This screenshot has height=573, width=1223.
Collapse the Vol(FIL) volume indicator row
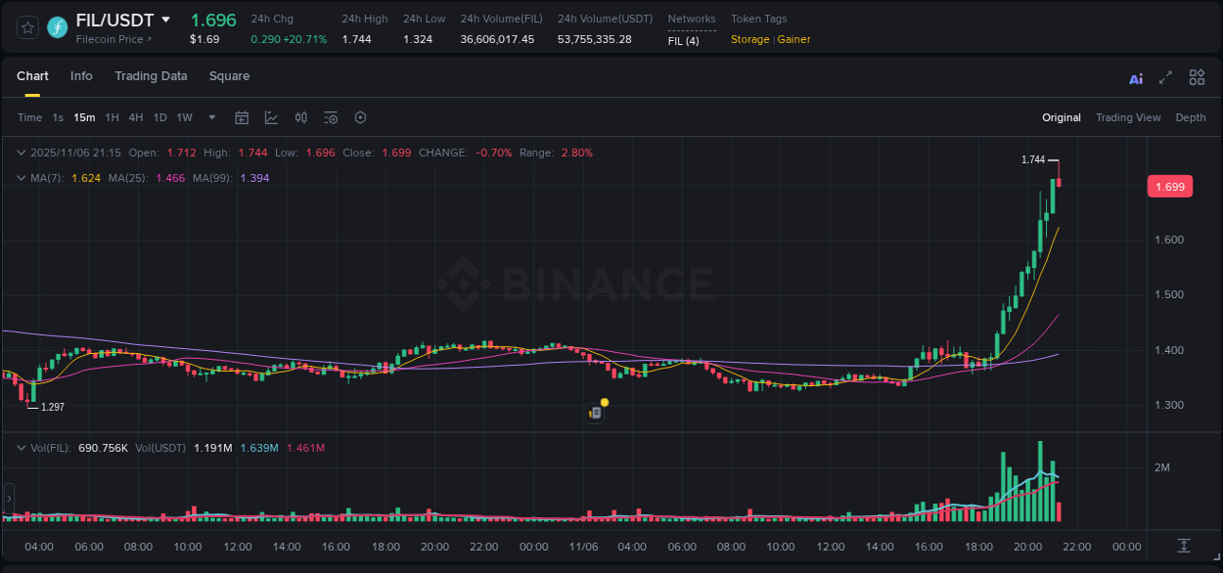click(22, 447)
